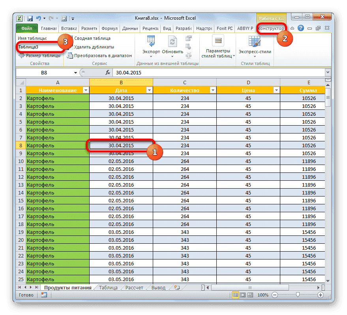
Task: Save the workbook via quick access toolbar
Action: (30, 18)
